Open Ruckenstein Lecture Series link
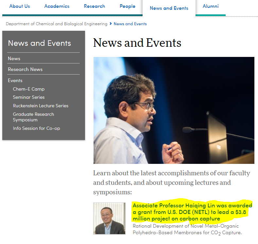The width and height of the screenshot is (258, 244). [x=41, y=106]
